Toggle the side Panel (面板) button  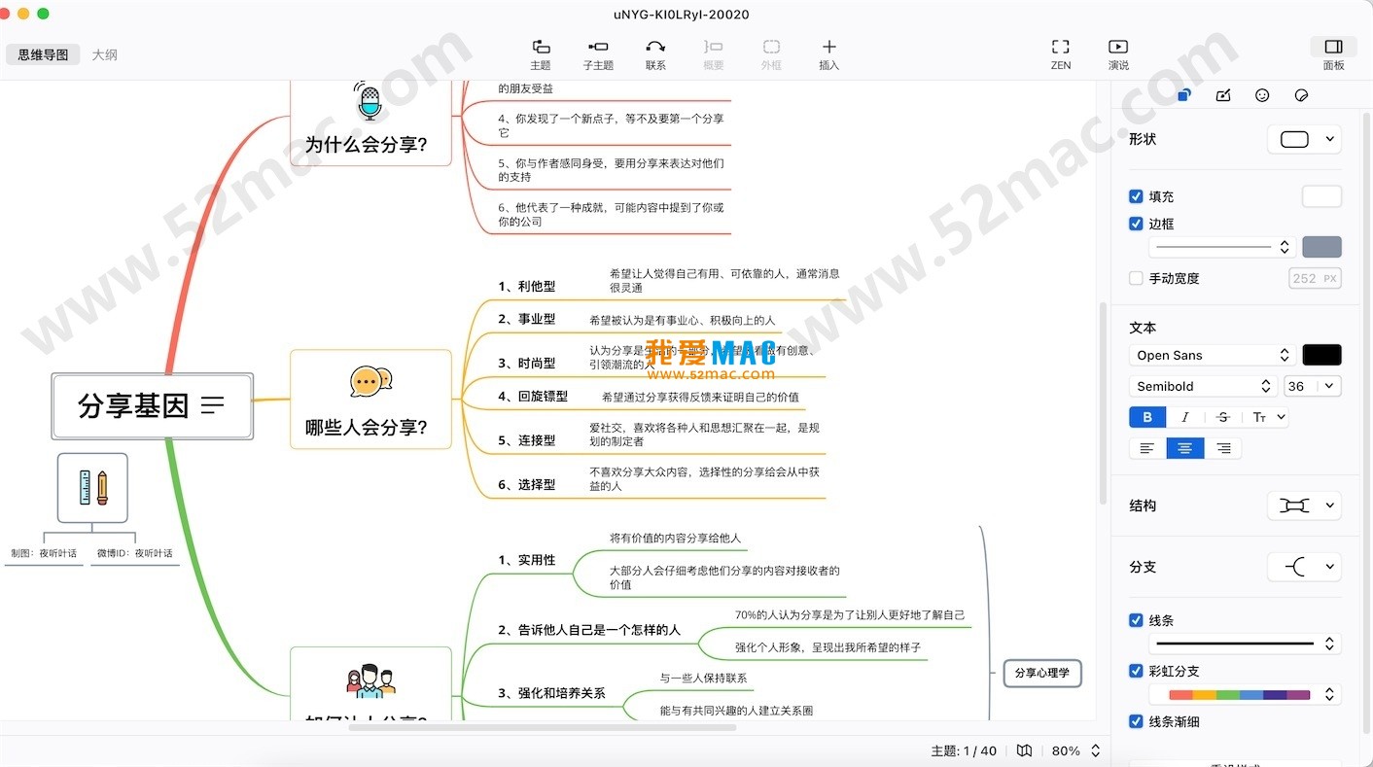coord(1333,47)
